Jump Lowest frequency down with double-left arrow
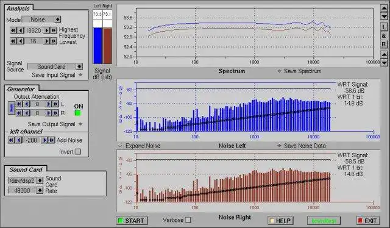Image resolution: width=390 pixels, height=228 pixels. (x=13, y=41)
